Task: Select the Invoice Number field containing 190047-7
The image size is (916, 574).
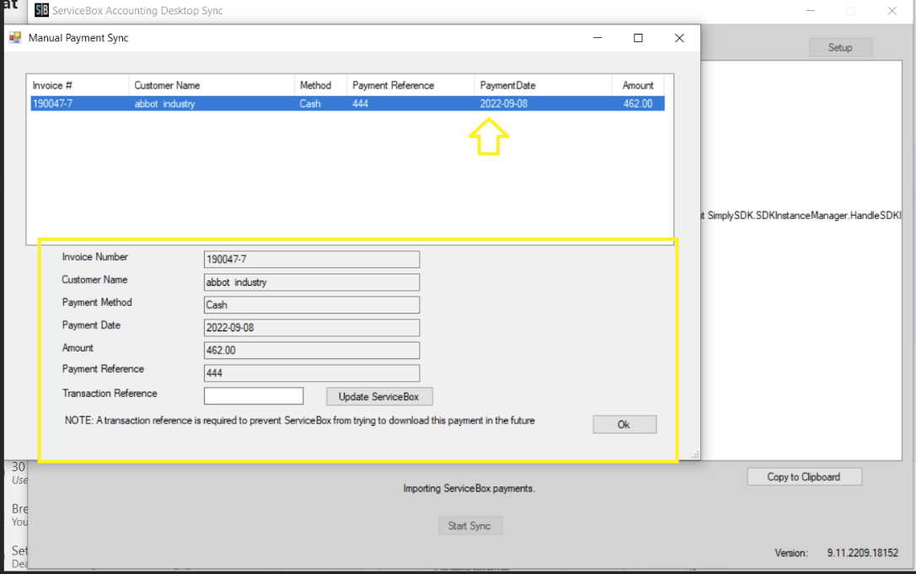Action: [x=311, y=260]
